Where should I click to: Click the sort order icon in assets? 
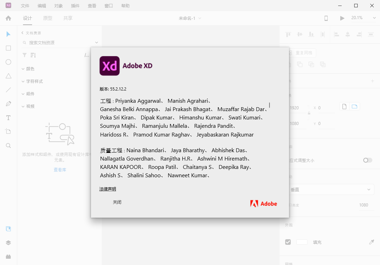[33, 55]
